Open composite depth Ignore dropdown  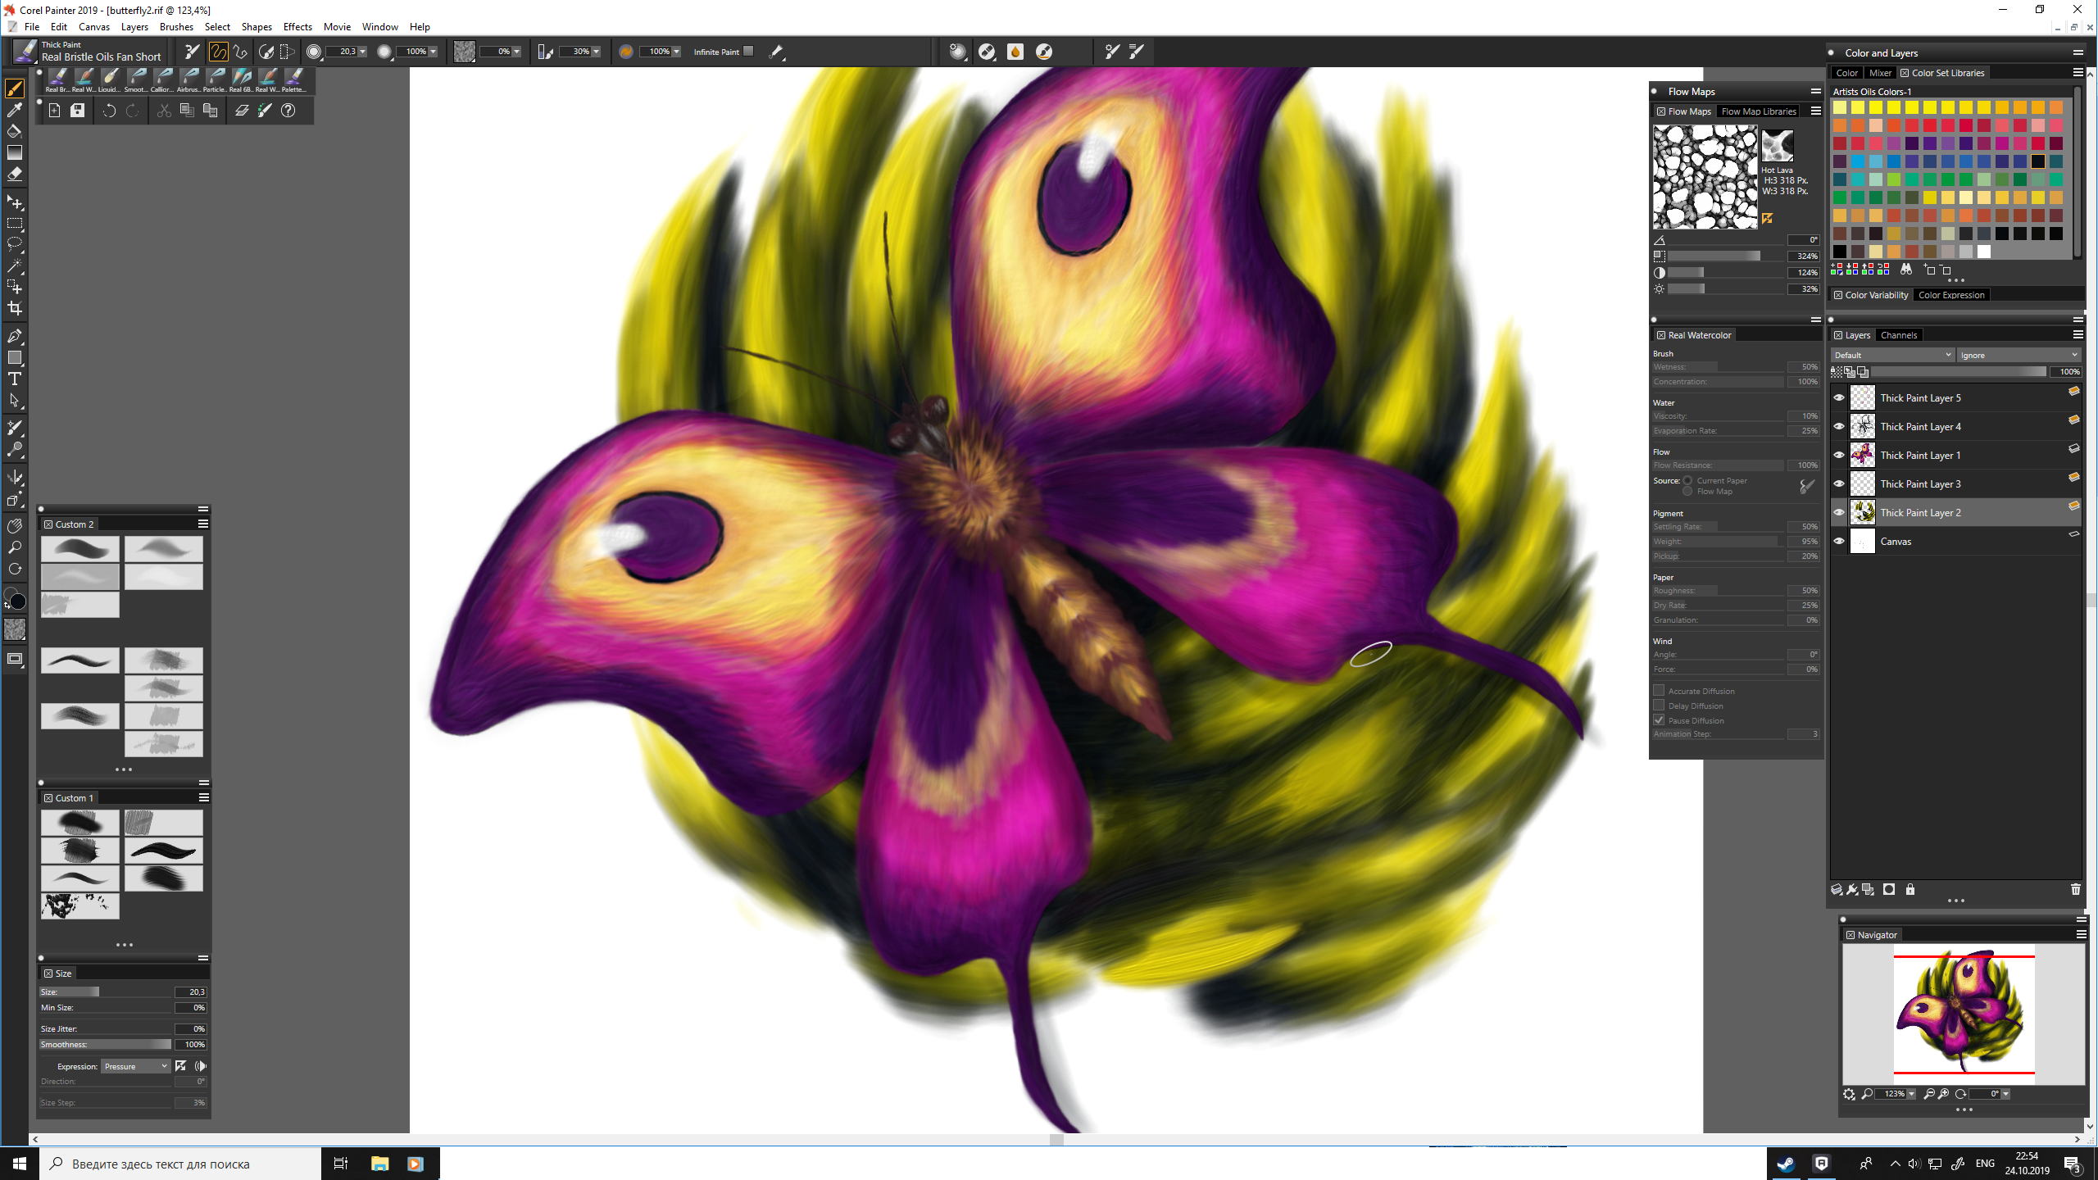[x=2019, y=355]
